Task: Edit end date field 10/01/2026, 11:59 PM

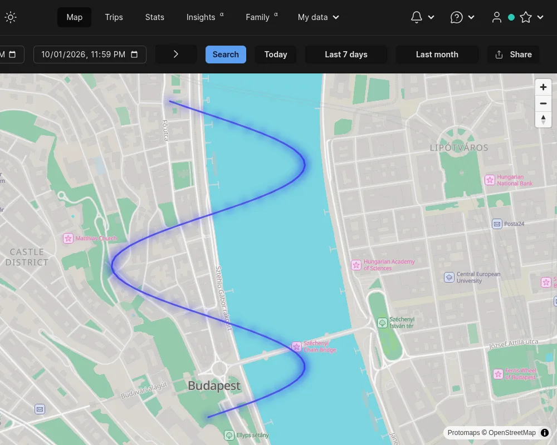Action: (90, 55)
